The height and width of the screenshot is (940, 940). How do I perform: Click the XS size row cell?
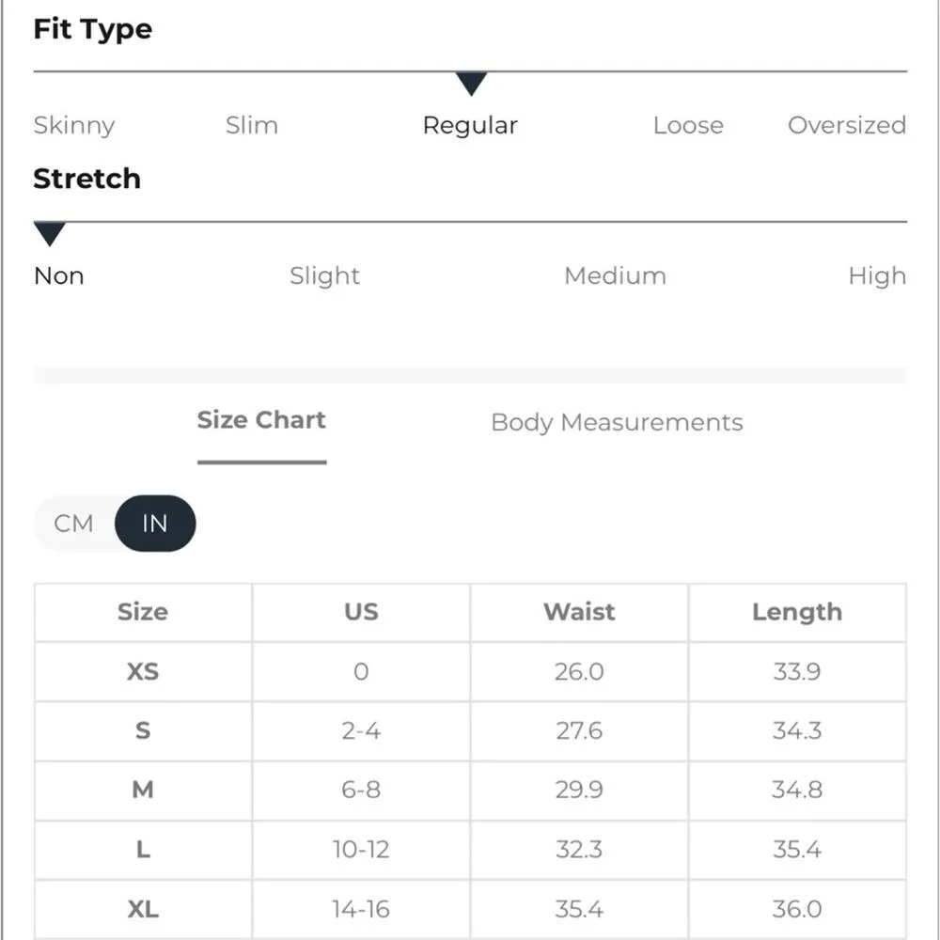[x=143, y=672]
